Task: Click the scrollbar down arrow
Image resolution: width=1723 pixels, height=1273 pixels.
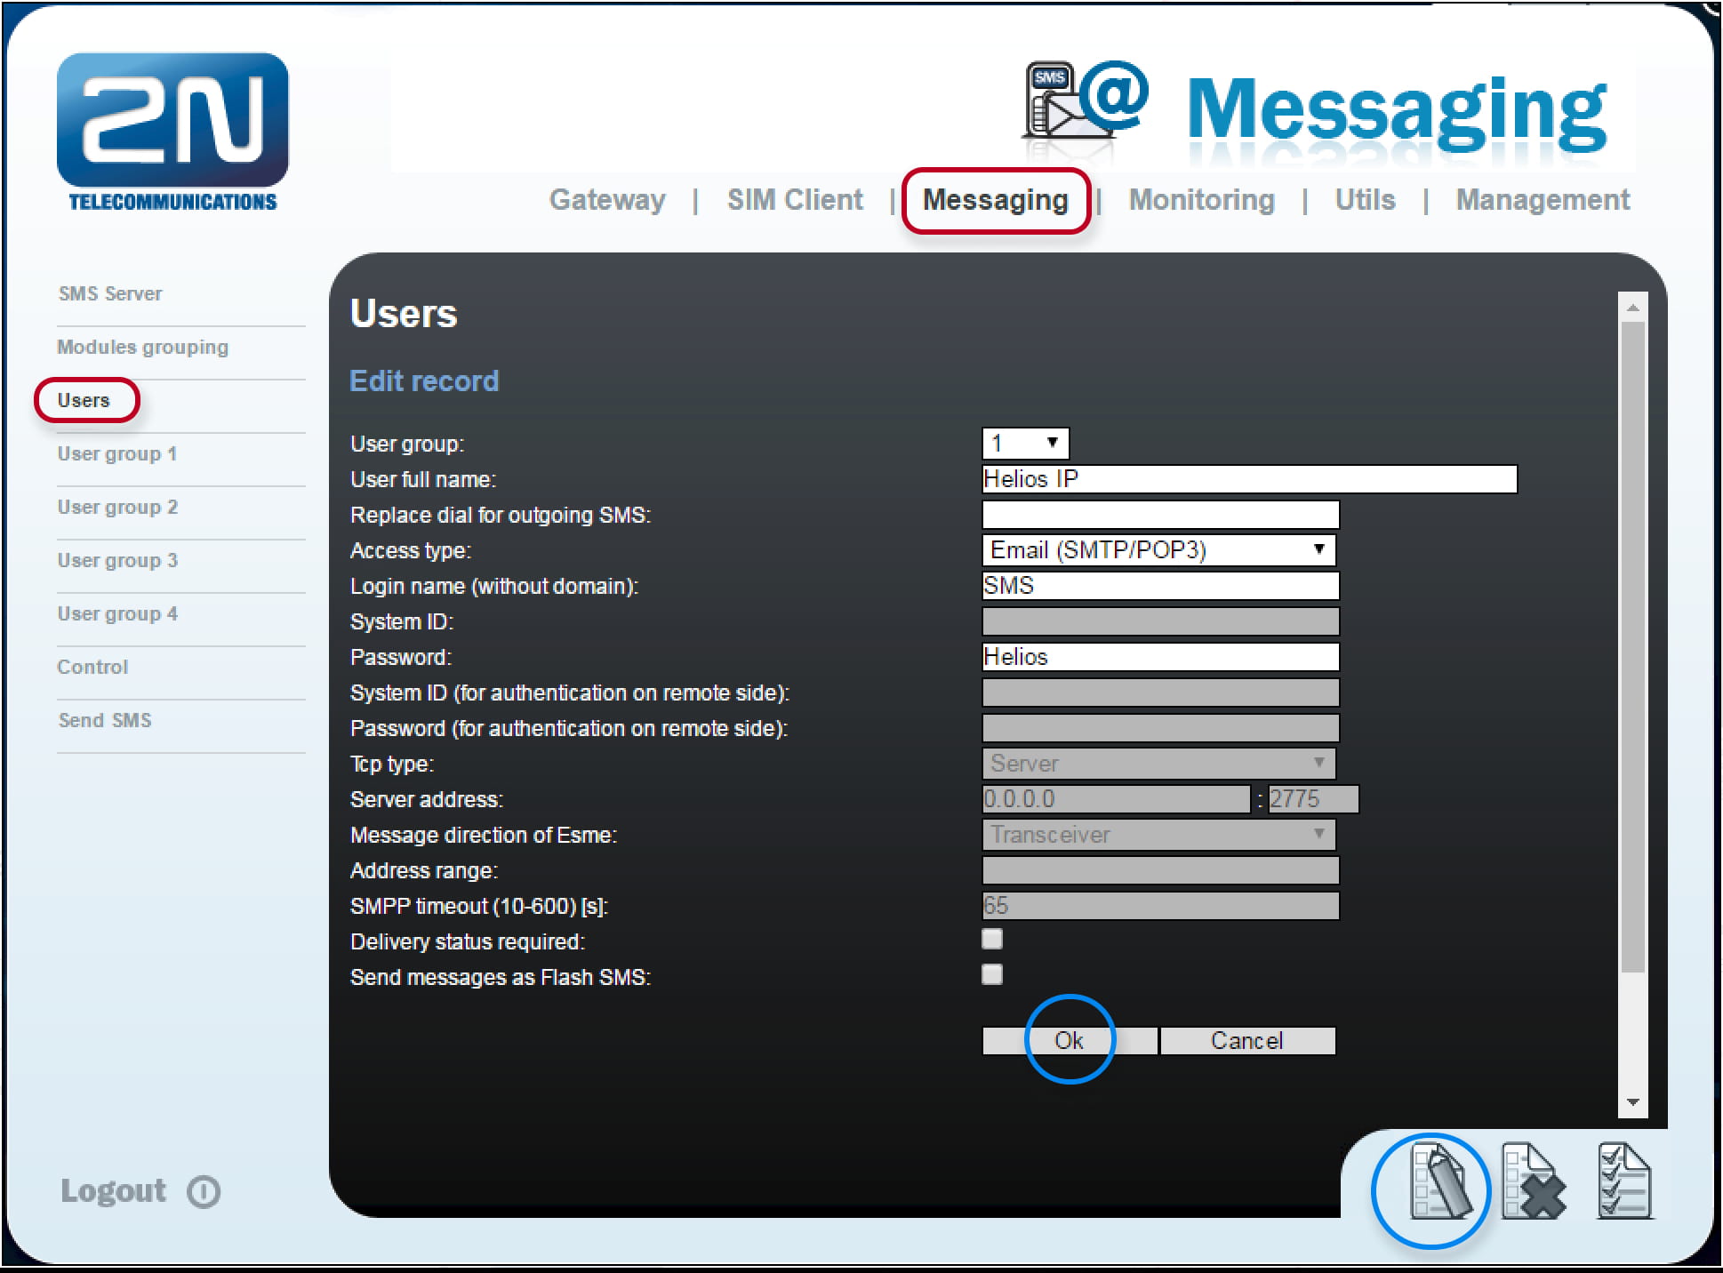Action: [x=1632, y=1102]
